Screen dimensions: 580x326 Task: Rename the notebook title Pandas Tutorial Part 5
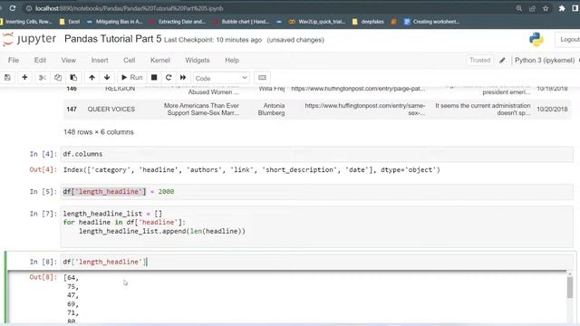coord(112,39)
